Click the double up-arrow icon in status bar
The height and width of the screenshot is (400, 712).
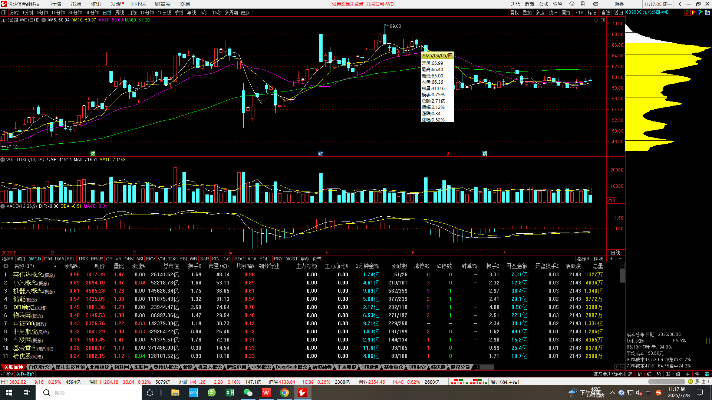tap(703, 381)
